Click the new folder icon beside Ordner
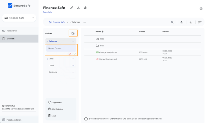Viewport: 208px width, 123px height. 73,33
